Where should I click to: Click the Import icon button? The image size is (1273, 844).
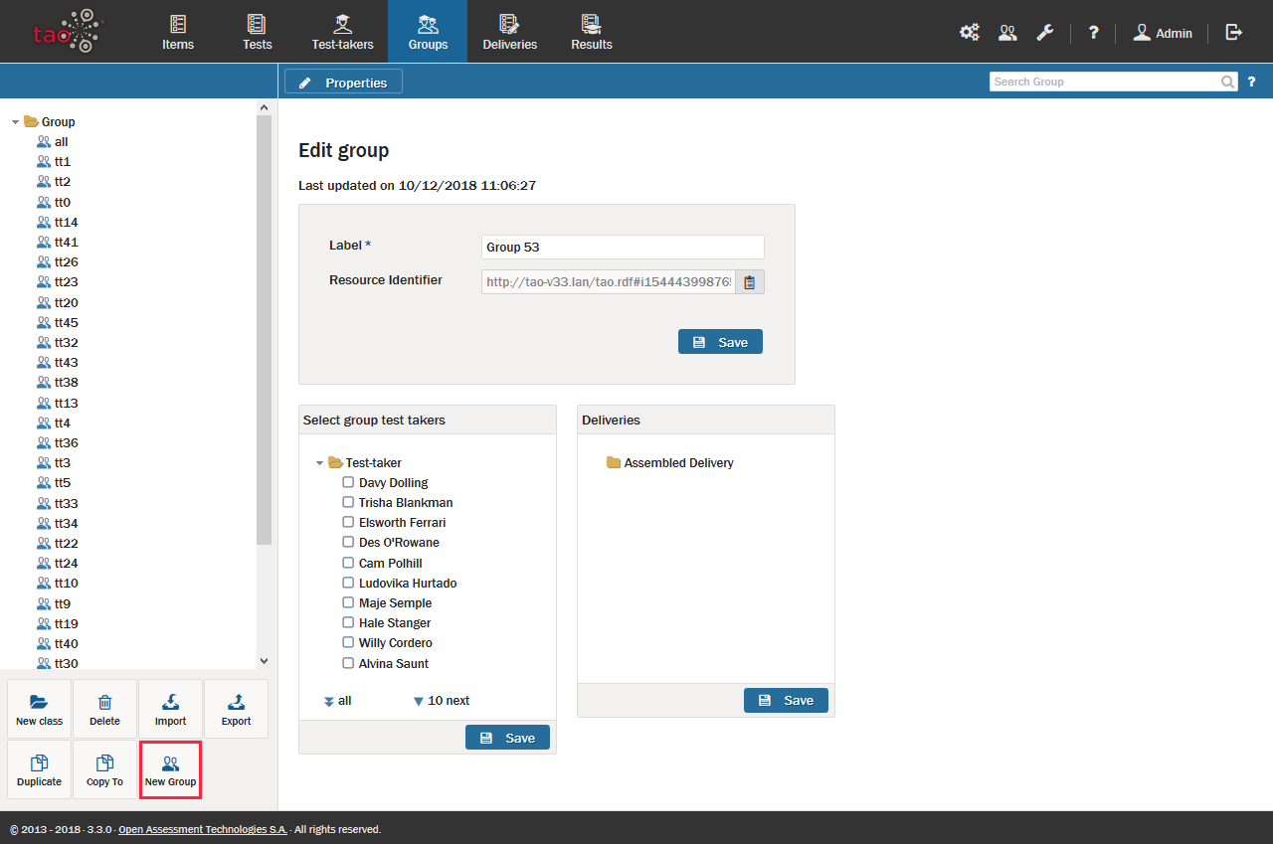point(170,702)
